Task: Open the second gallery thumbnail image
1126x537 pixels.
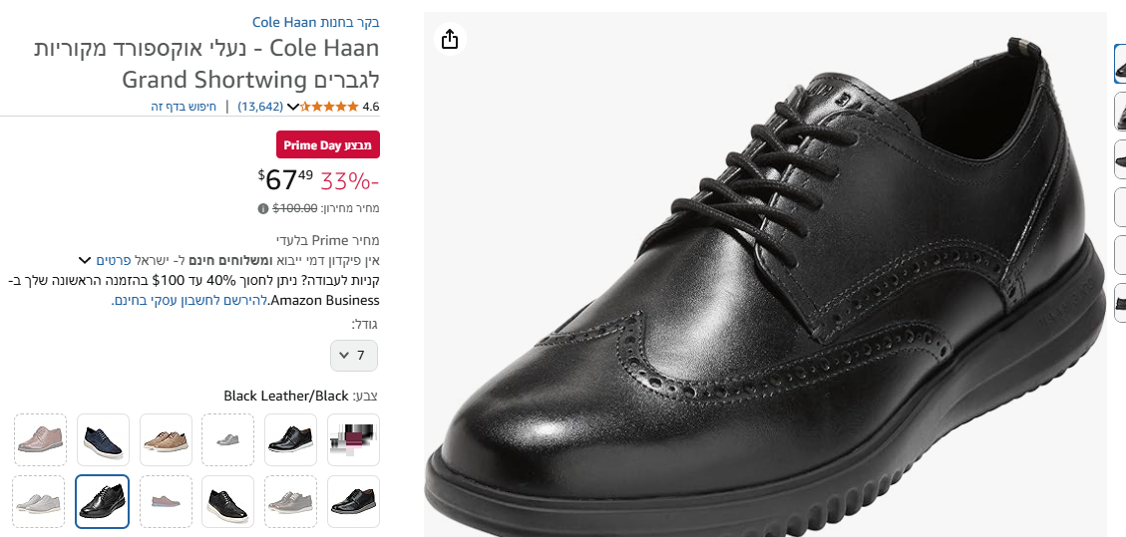Action: tap(1119, 112)
